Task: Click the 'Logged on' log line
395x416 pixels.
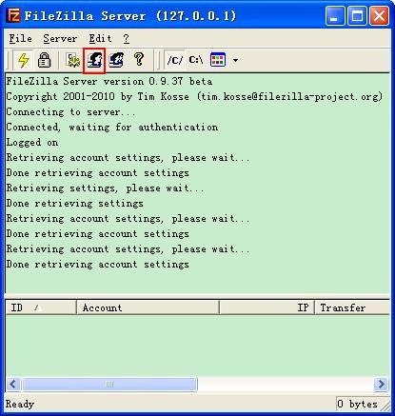Action: pos(32,142)
